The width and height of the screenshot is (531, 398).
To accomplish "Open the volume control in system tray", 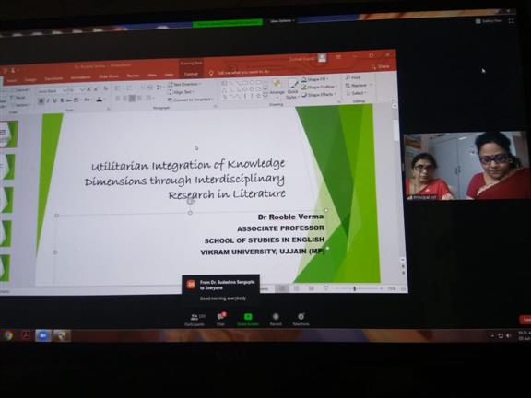I will [508, 335].
